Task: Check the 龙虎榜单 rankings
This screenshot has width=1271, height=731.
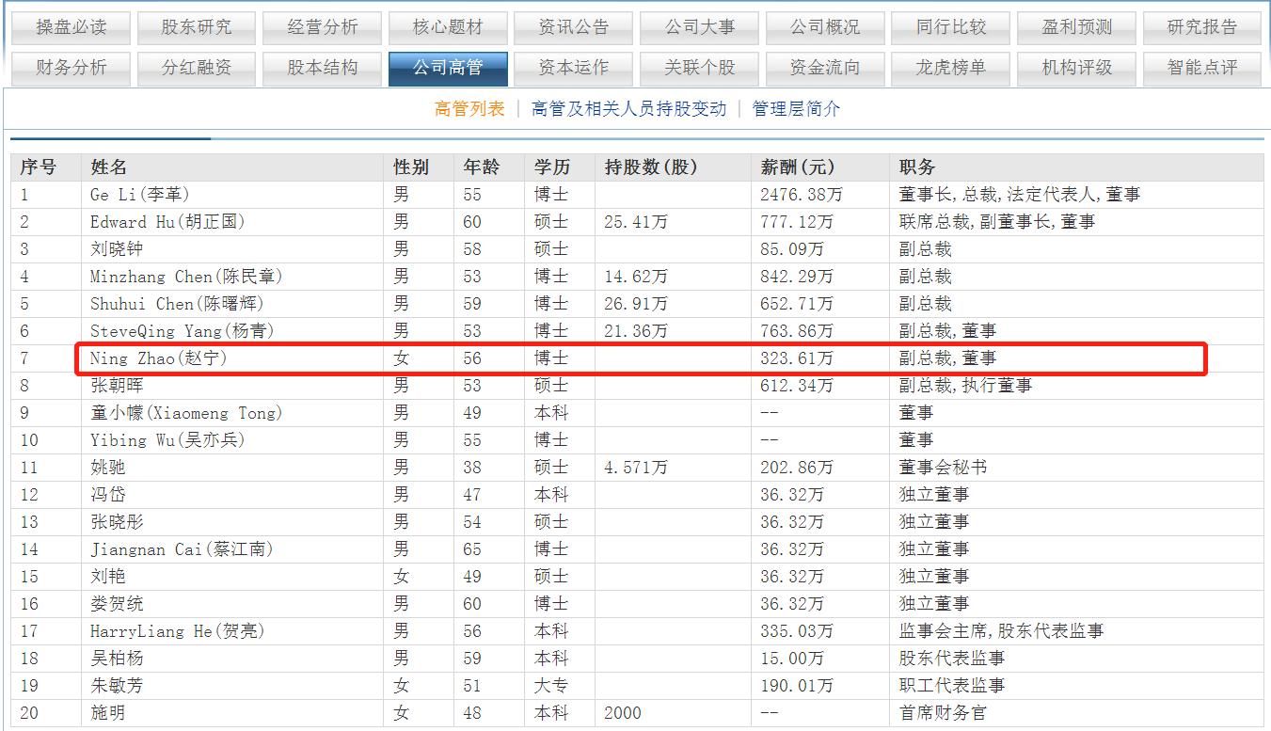Action: coord(950,68)
